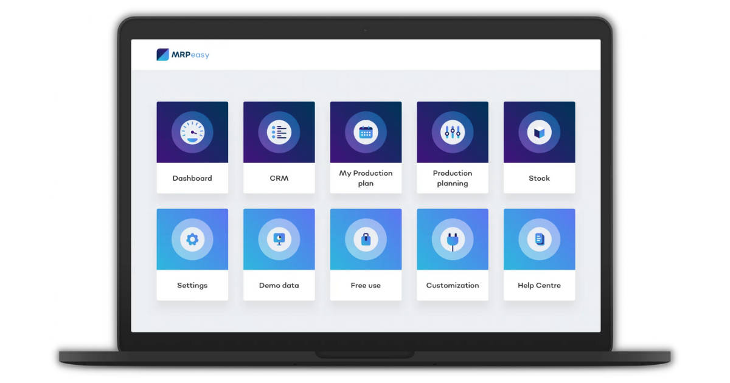Select the CRM list icon
This screenshot has height=383, width=730.
(x=279, y=131)
